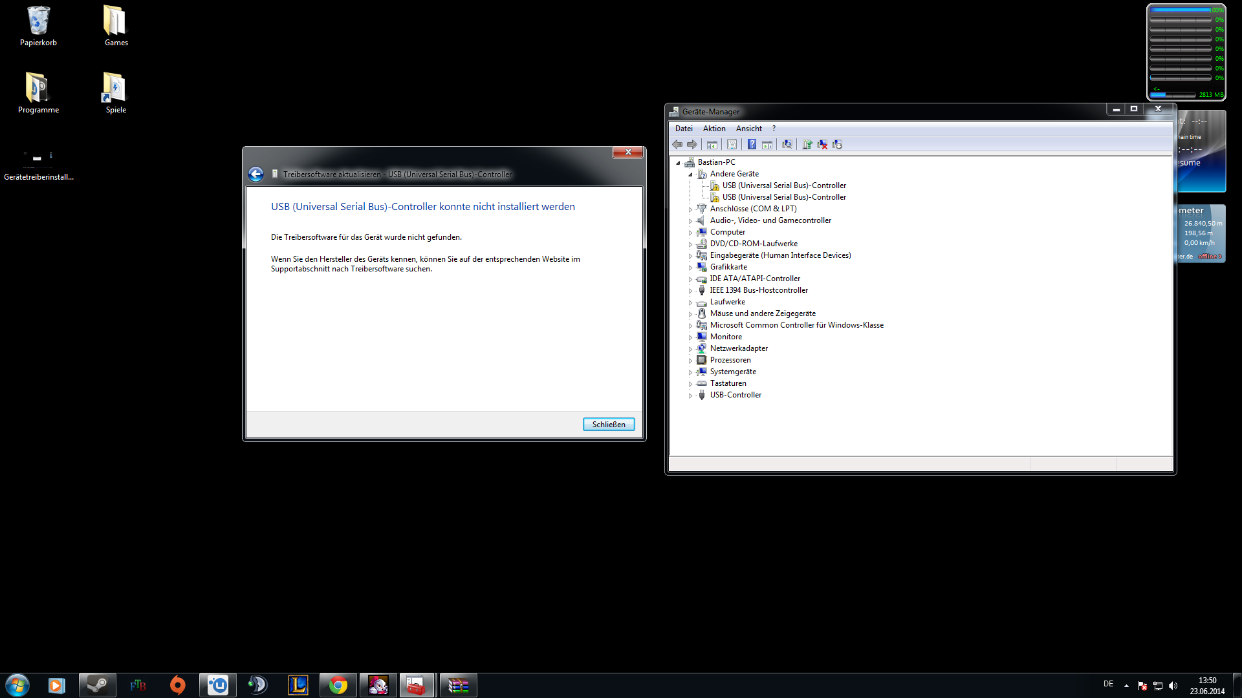Expand the Grafikkarte category

click(690, 268)
